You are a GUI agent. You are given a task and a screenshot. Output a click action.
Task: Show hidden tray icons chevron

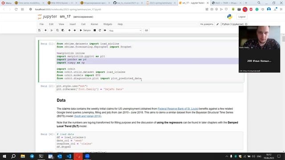(x=227, y=156)
